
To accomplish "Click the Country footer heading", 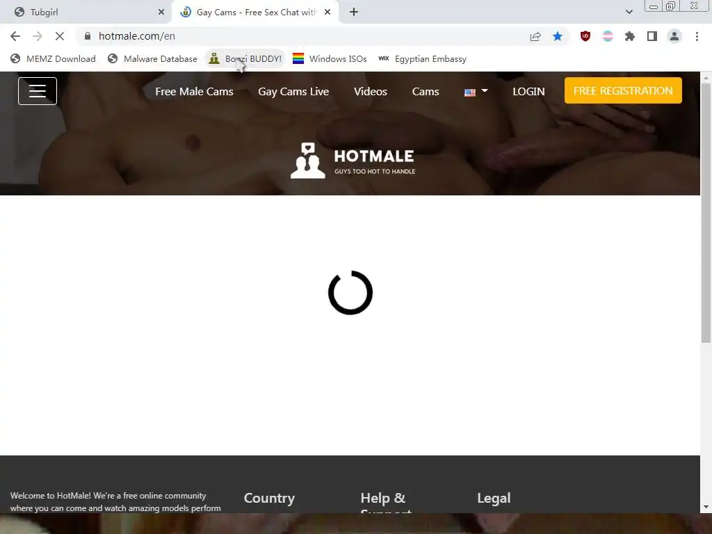I will point(269,498).
